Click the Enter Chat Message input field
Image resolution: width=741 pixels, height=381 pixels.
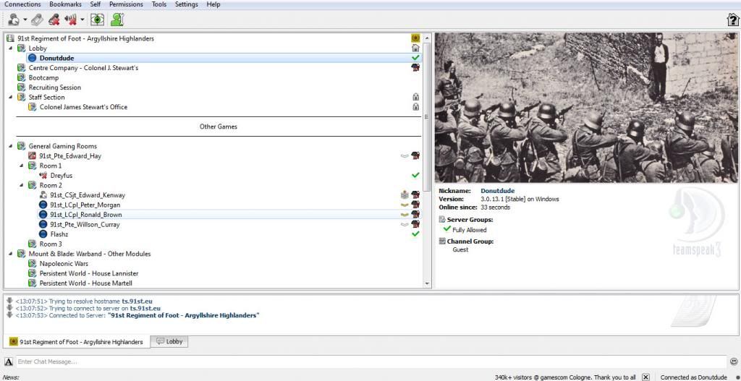pos(362,361)
